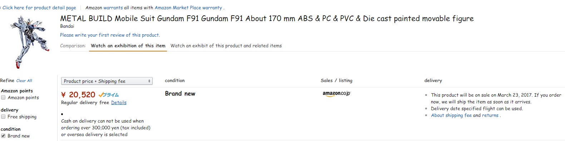This screenshot has height=141, width=565.
Task: Click the 'Clear All' refine link
Action: [24, 81]
